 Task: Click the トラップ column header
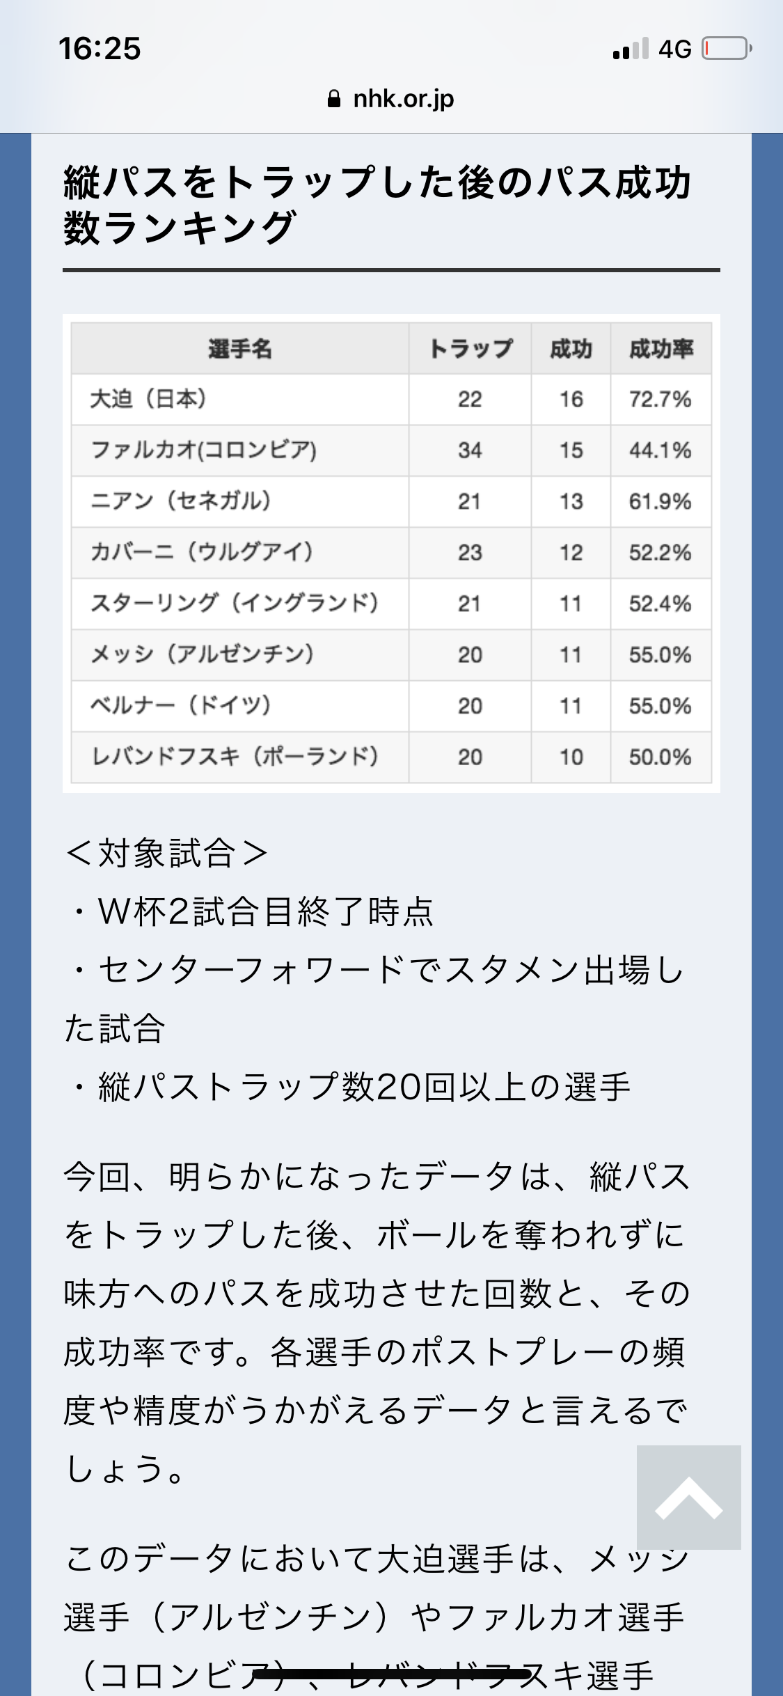(x=470, y=348)
